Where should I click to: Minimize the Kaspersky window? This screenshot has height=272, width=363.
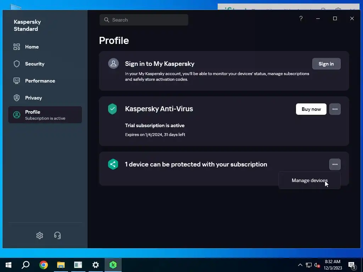pos(318,18)
